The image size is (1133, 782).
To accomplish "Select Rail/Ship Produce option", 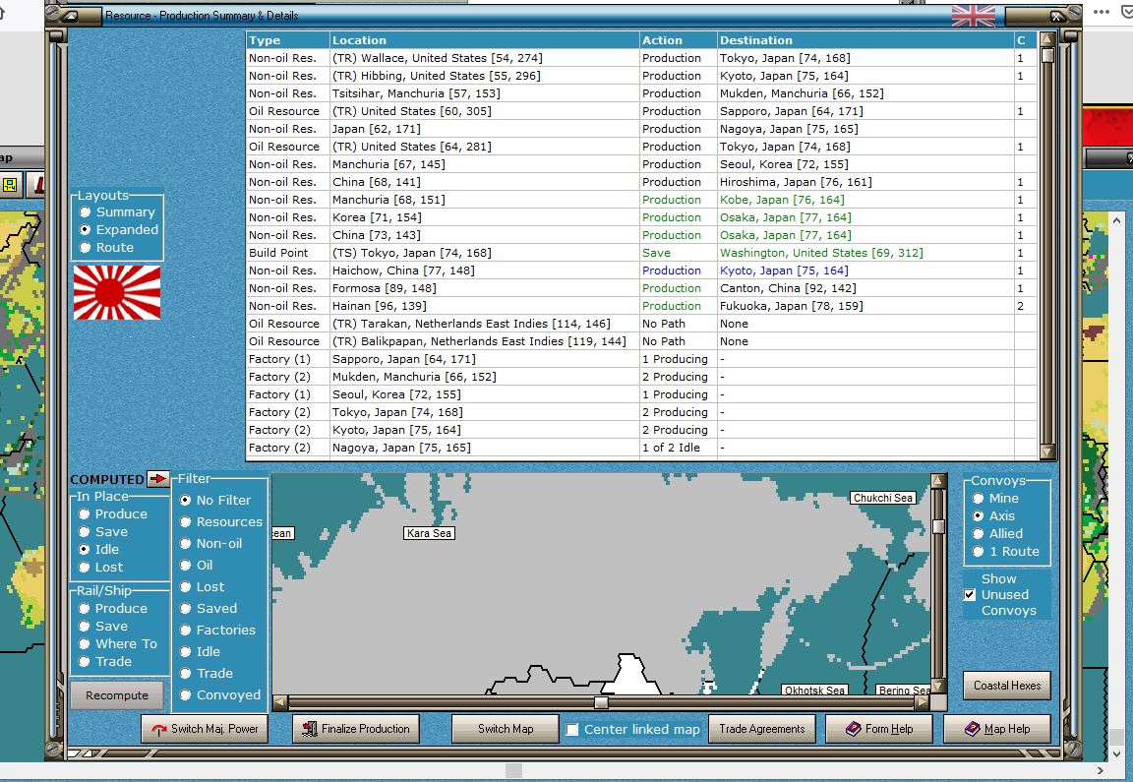I will click(85, 609).
